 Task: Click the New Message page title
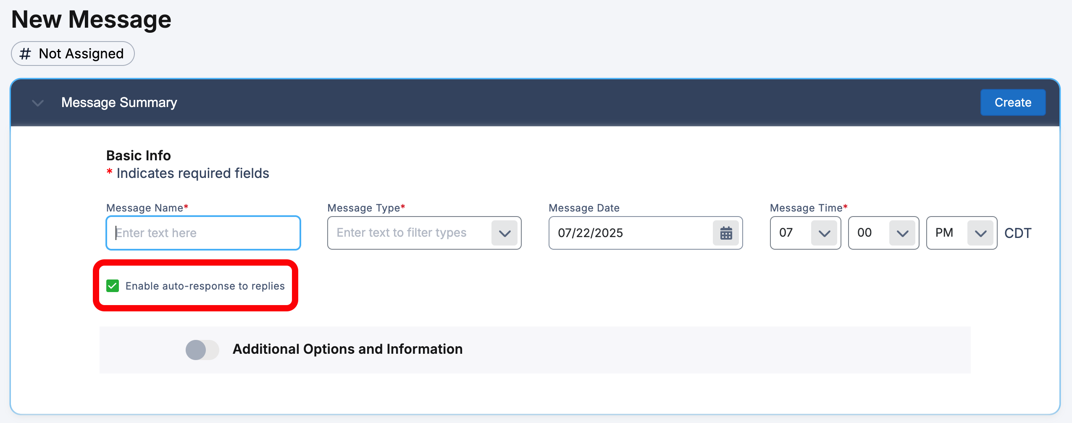coord(91,19)
